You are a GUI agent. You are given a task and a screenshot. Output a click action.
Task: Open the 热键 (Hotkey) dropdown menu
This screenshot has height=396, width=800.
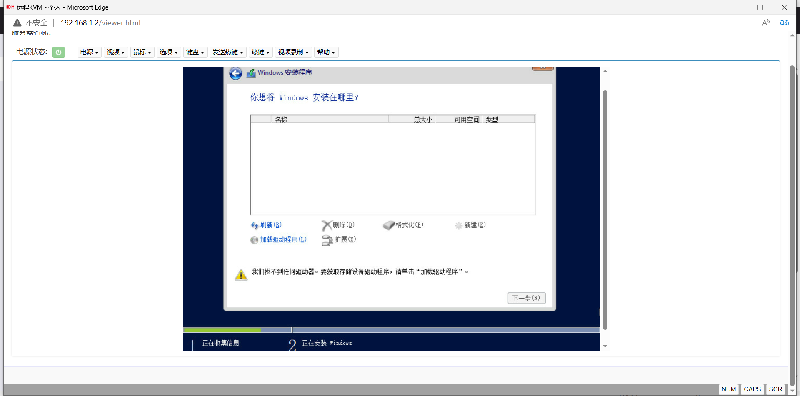(x=261, y=52)
